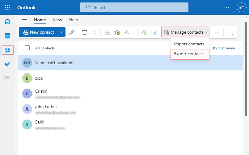Viewport: 249px width, 155px height.
Task: Select the Sahil contact row
Action: pos(130,124)
